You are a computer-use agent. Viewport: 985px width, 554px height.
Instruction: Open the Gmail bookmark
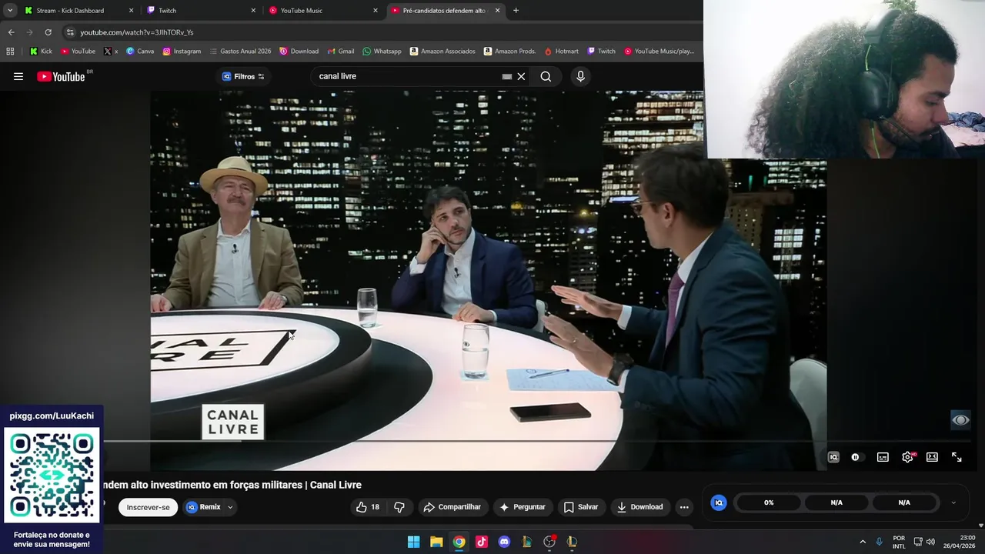pyautogui.click(x=341, y=52)
